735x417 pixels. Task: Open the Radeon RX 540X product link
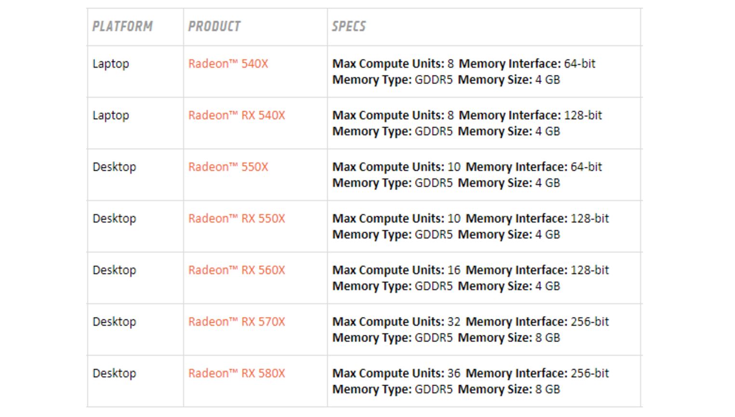pos(237,115)
